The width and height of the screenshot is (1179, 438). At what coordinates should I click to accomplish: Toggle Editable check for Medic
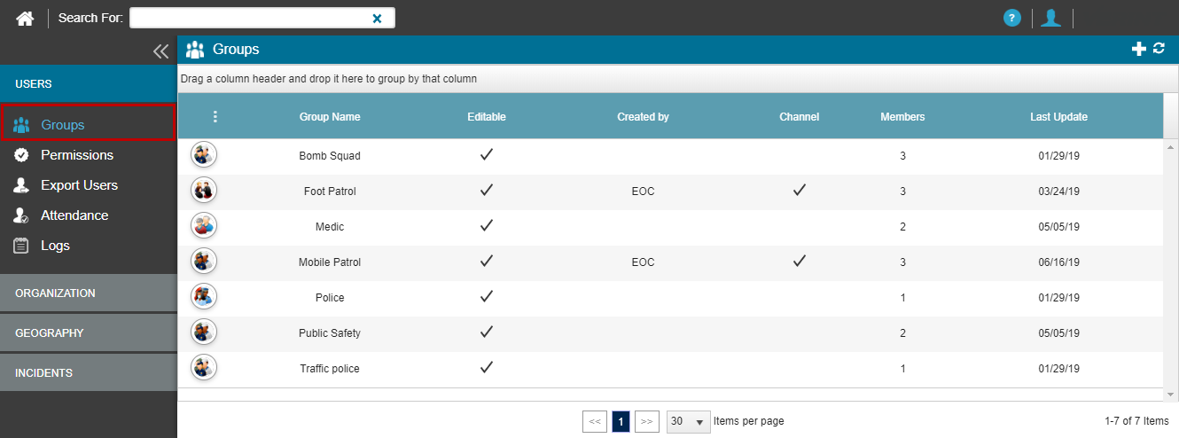(x=486, y=225)
